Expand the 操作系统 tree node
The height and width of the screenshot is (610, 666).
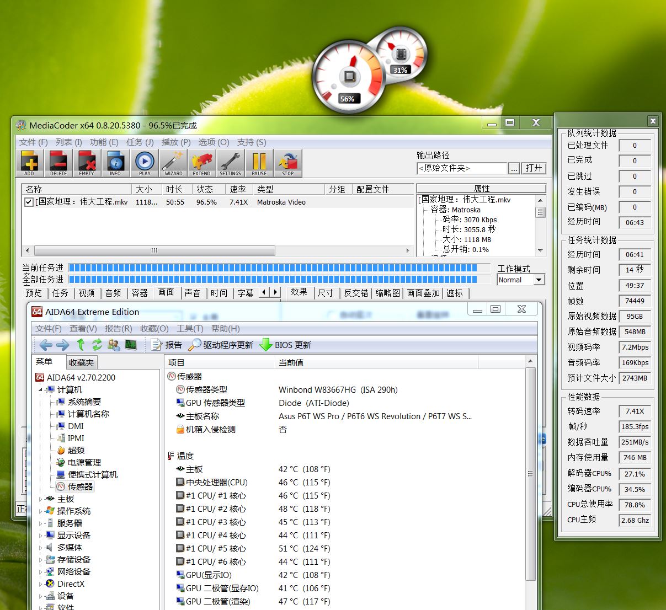40,511
